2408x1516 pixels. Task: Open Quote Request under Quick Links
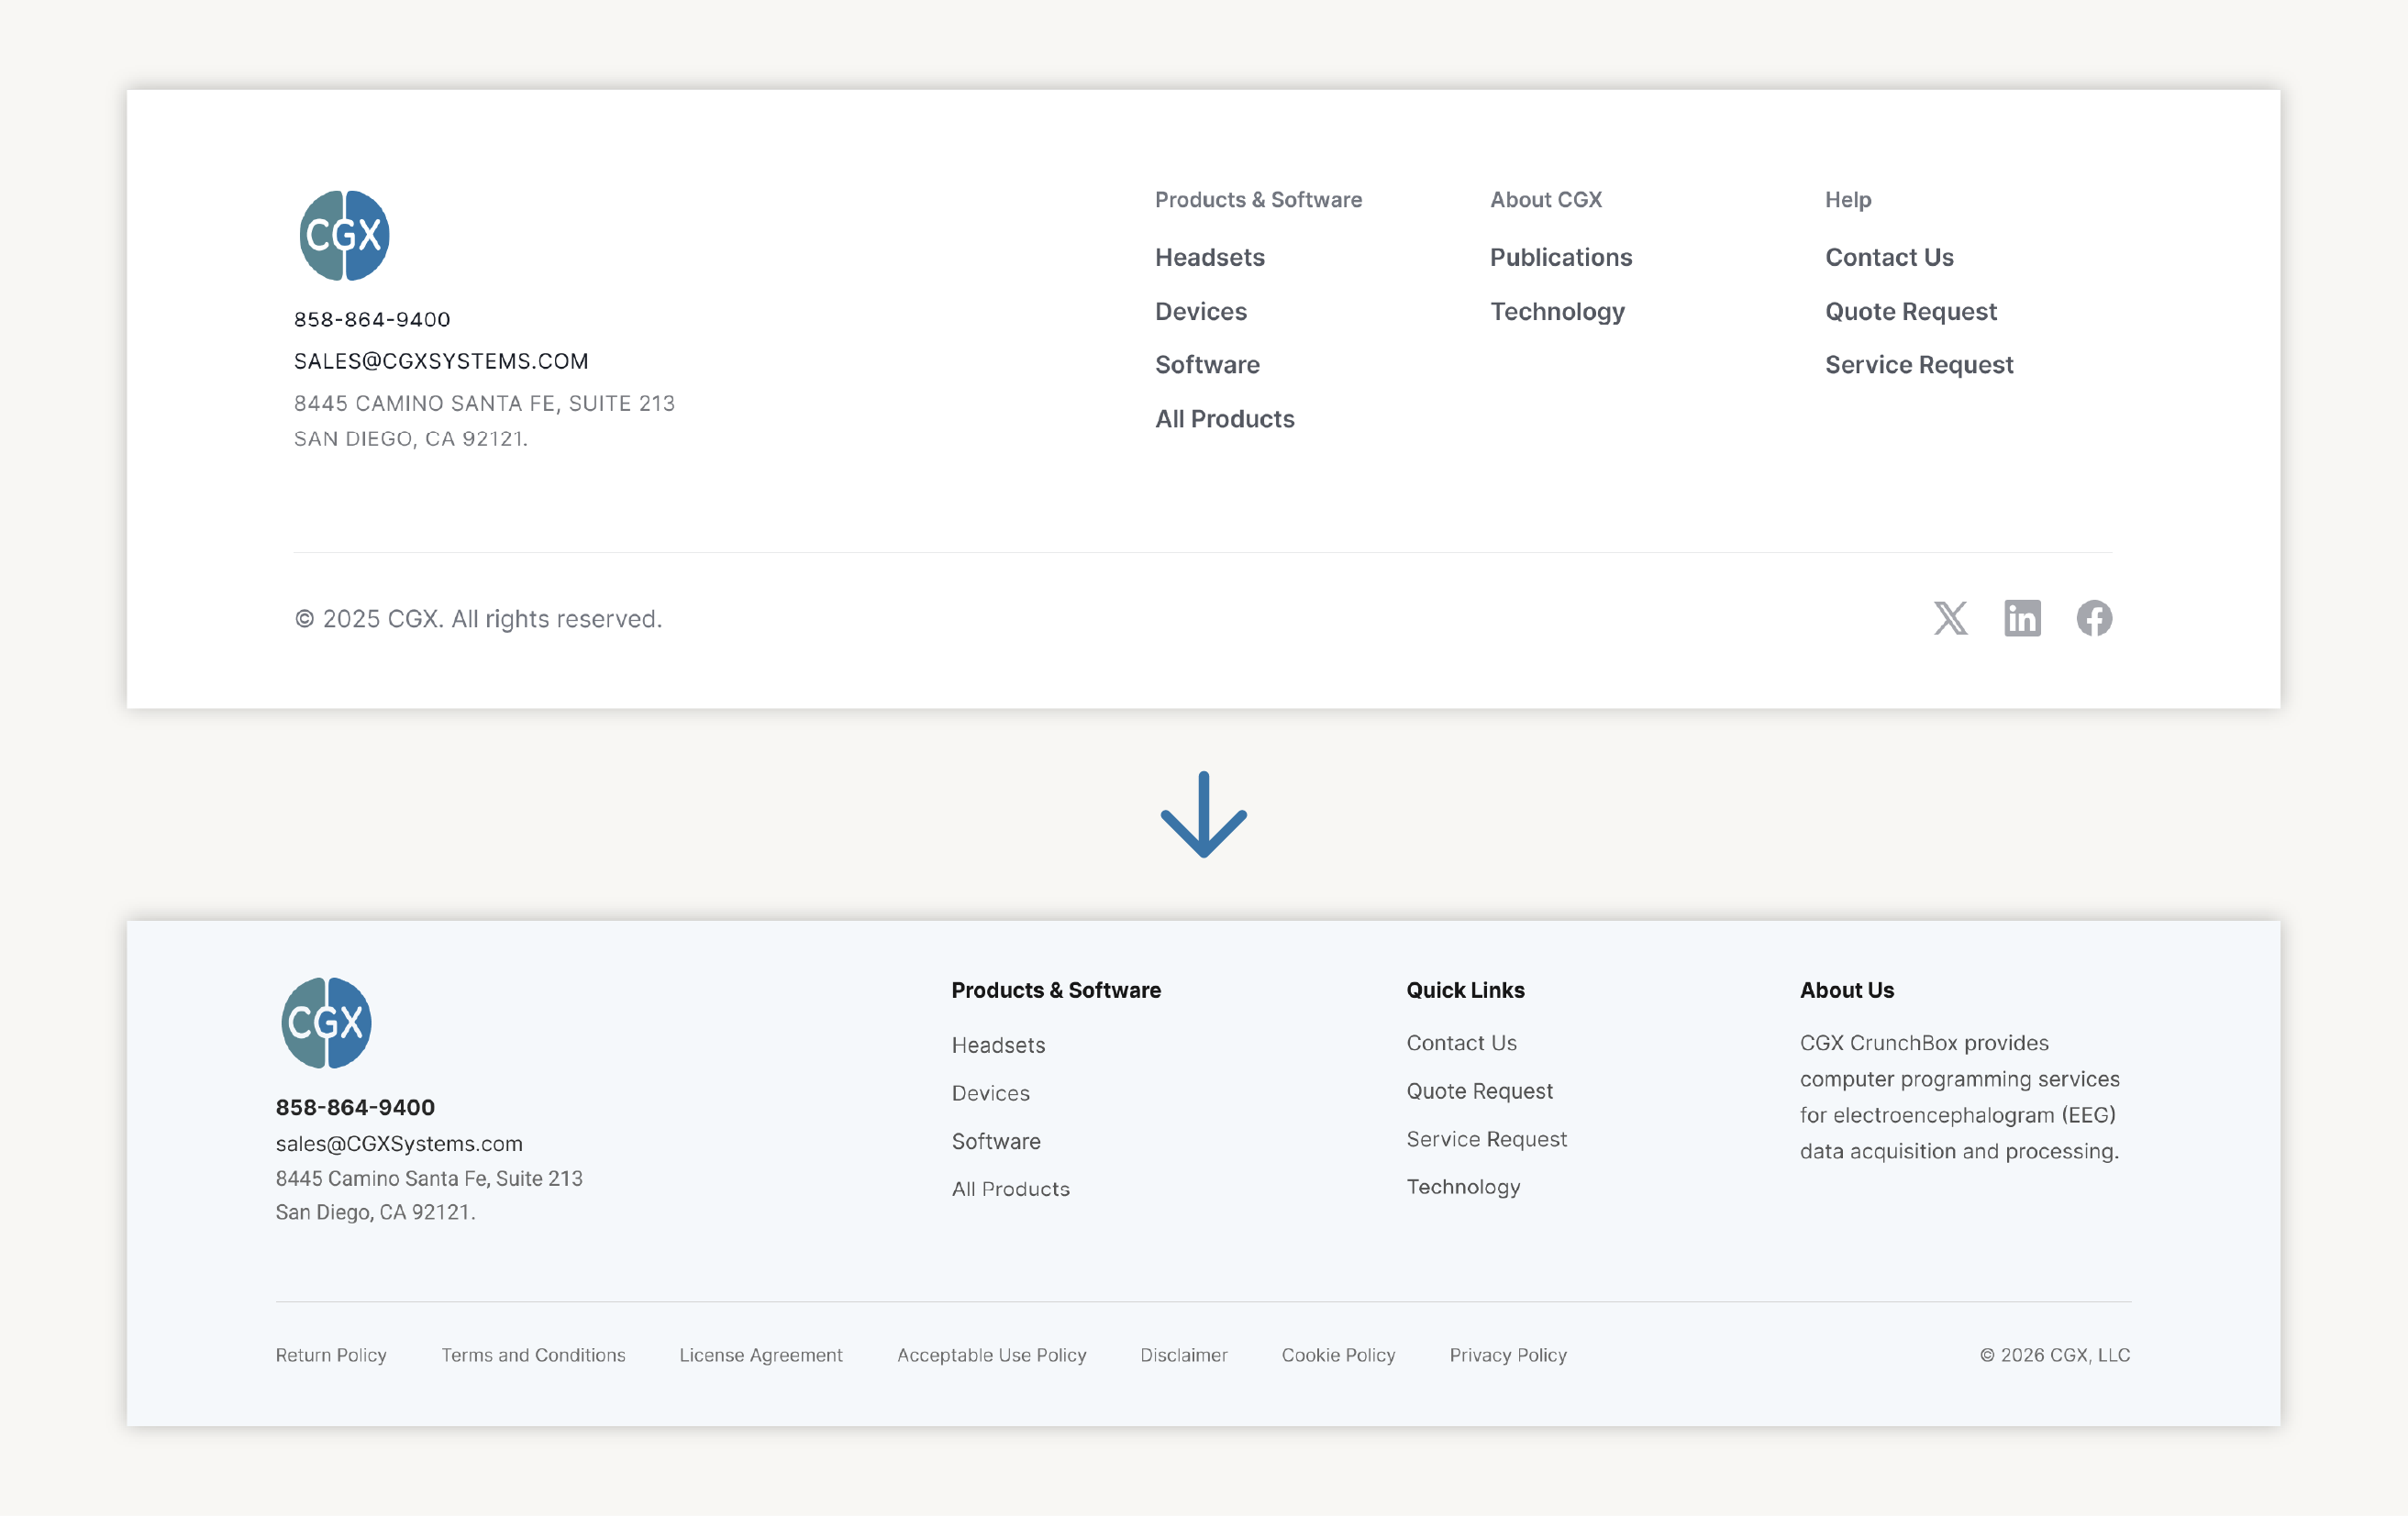[1479, 1091]
